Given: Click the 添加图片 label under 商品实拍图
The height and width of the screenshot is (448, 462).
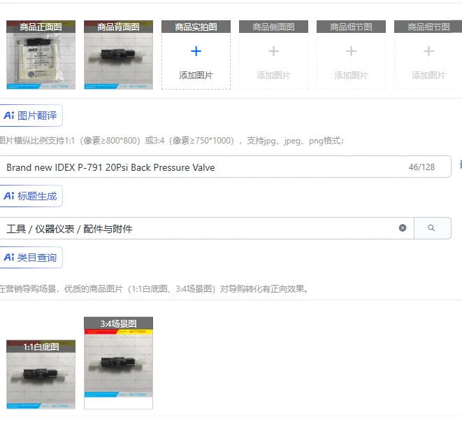Looking at the screenshot, I should [196, 76].
